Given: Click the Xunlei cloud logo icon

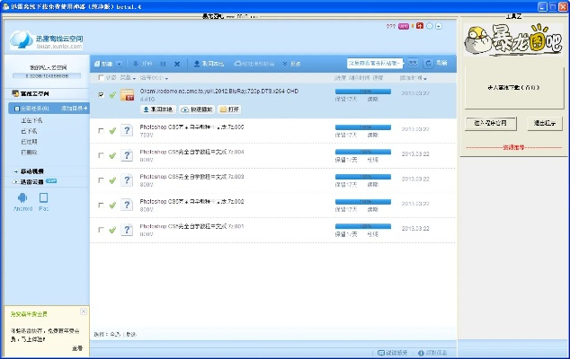Looking at the screenshot, I should coord(22,39).
